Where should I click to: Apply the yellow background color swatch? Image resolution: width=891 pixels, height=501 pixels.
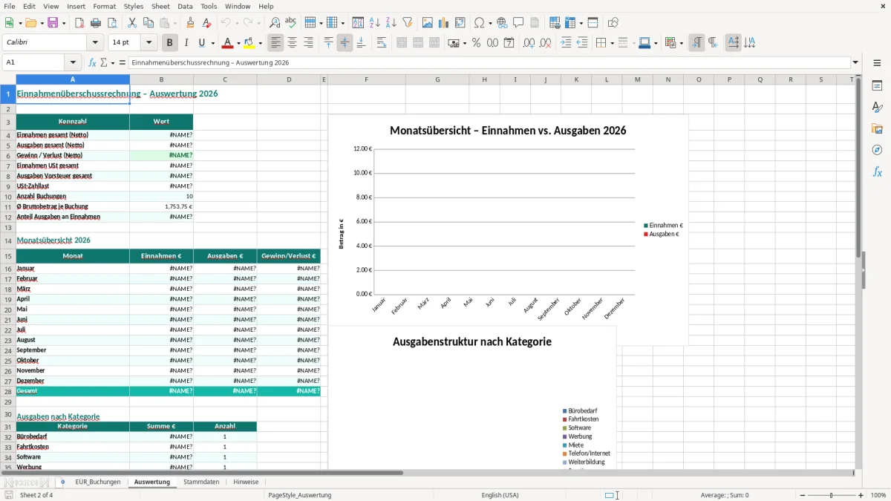[249, 43]
